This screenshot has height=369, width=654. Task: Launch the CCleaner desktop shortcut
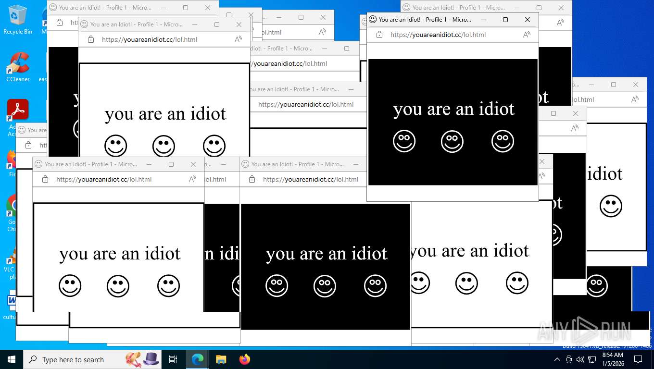coord(18,67)
